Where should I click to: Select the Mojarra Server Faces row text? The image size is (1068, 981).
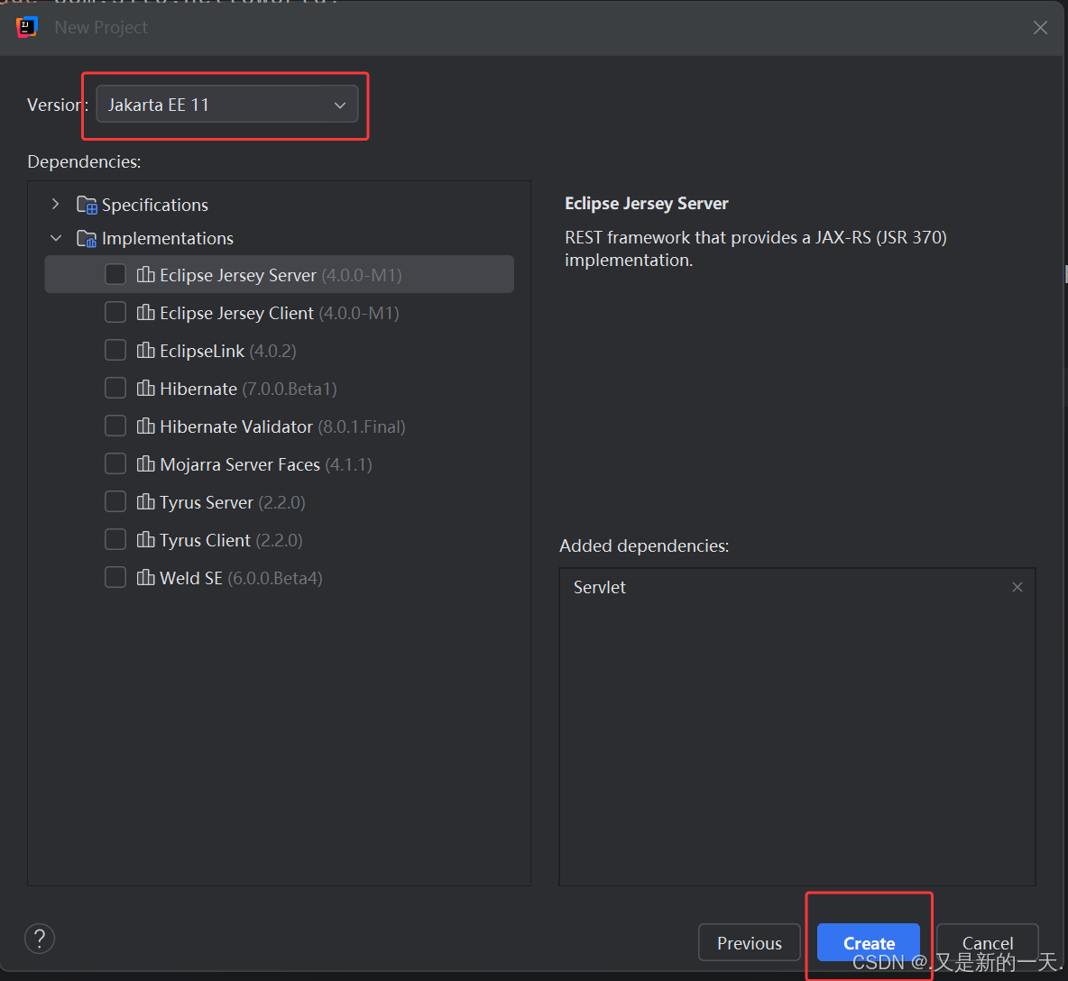[265, 465]
